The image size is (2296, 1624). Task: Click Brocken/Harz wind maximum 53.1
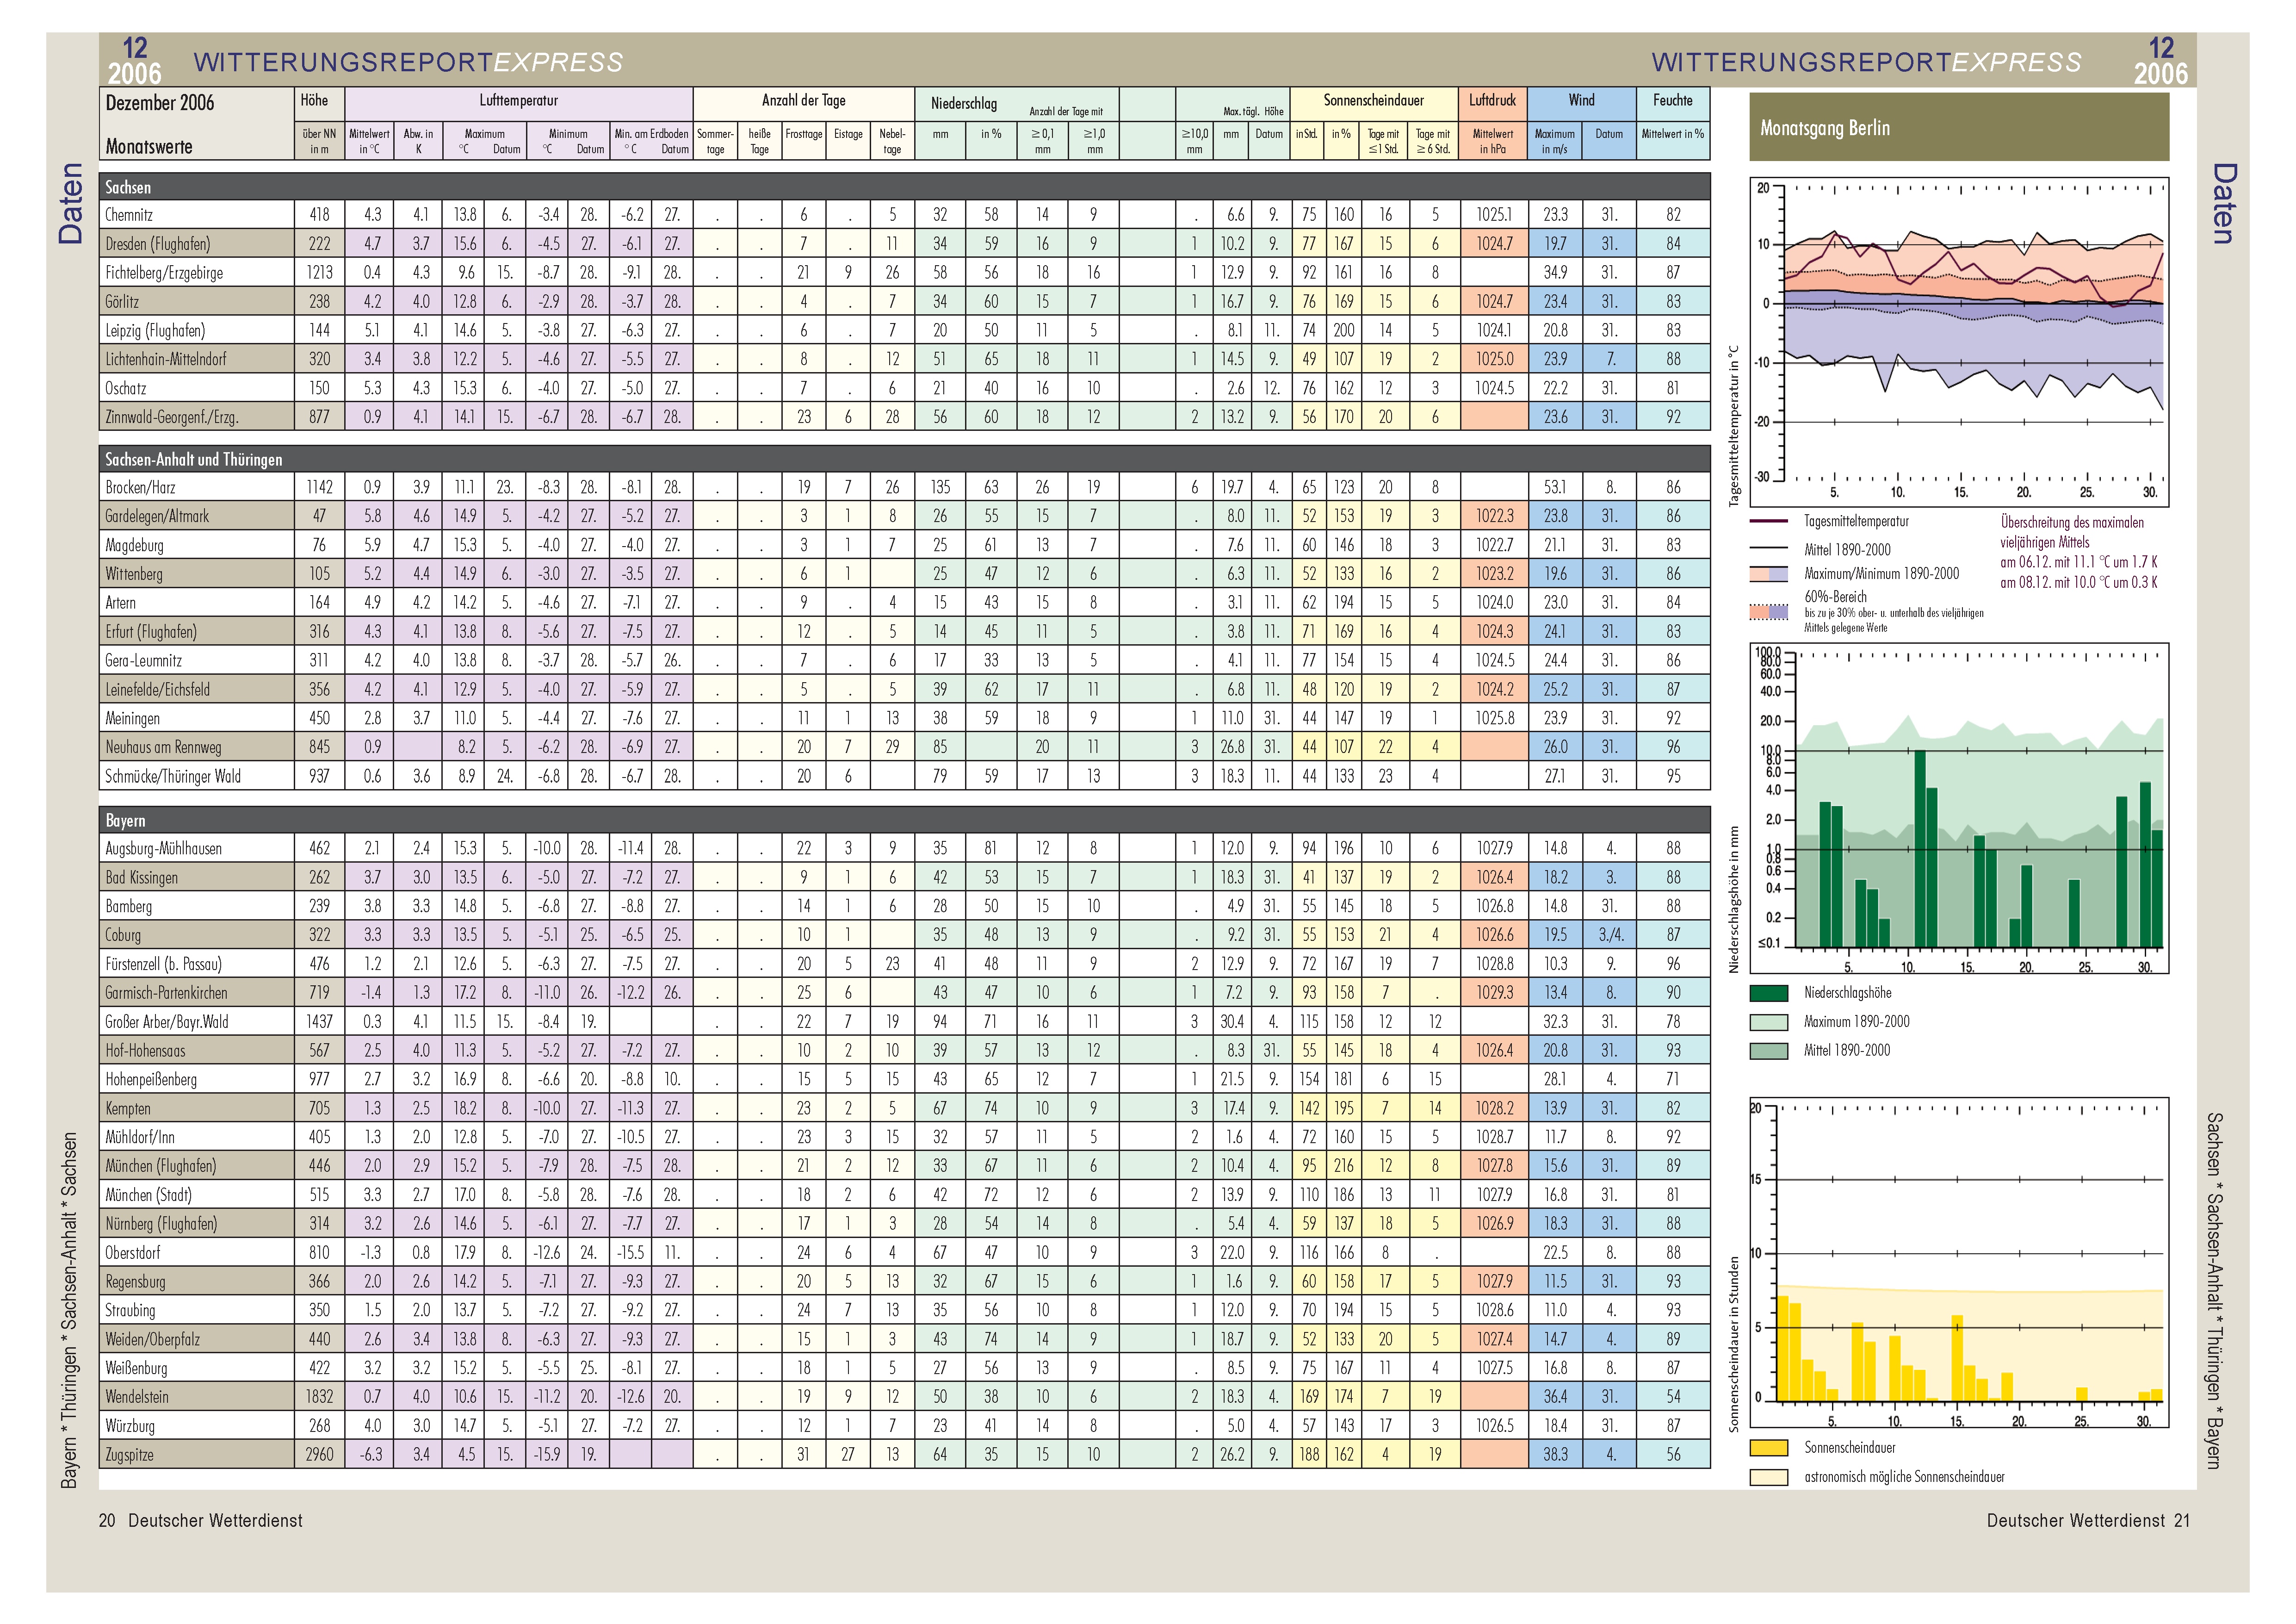1555,487
